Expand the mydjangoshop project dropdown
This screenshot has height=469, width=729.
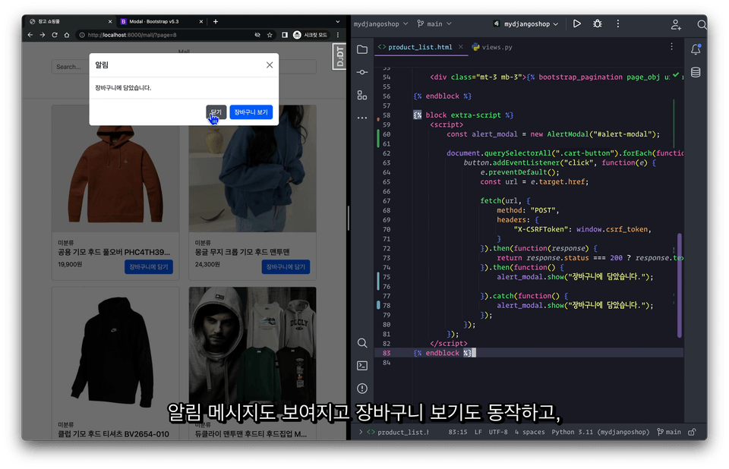(x=383, y=24)
